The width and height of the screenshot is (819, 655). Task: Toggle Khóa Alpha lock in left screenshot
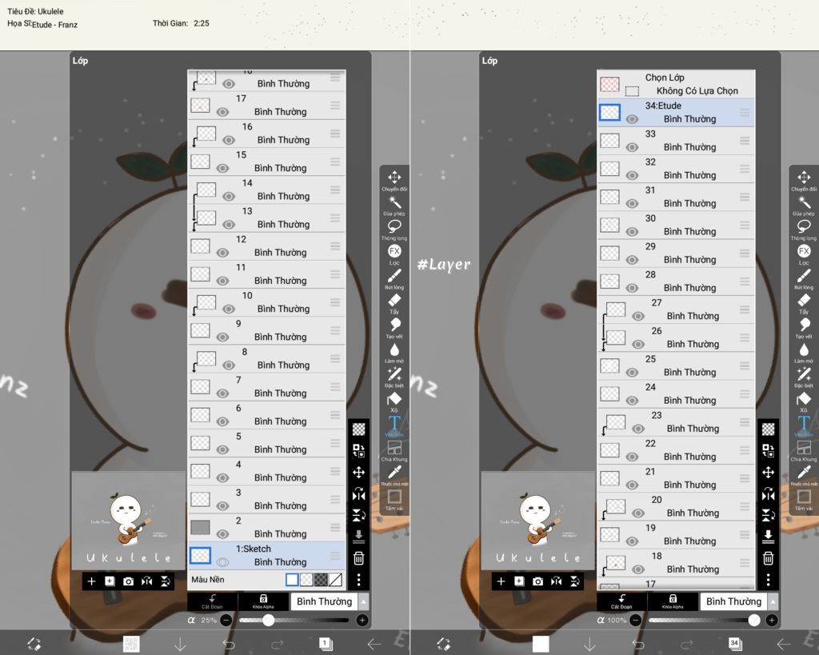point(263,601)
